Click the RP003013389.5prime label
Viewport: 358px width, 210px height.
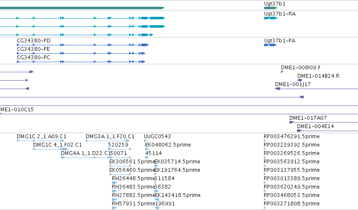(x=292, y=178)
